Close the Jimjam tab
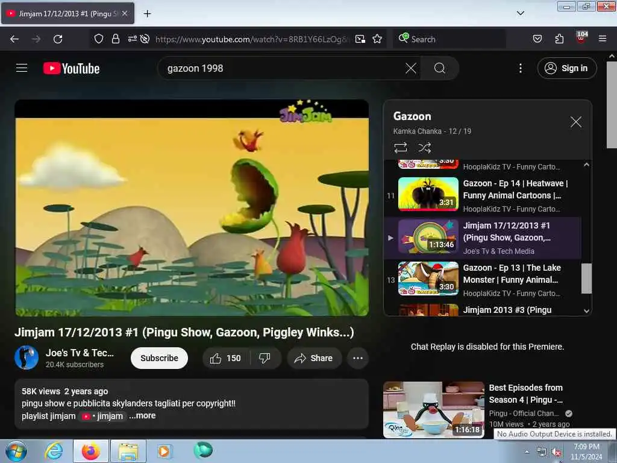 125,13
